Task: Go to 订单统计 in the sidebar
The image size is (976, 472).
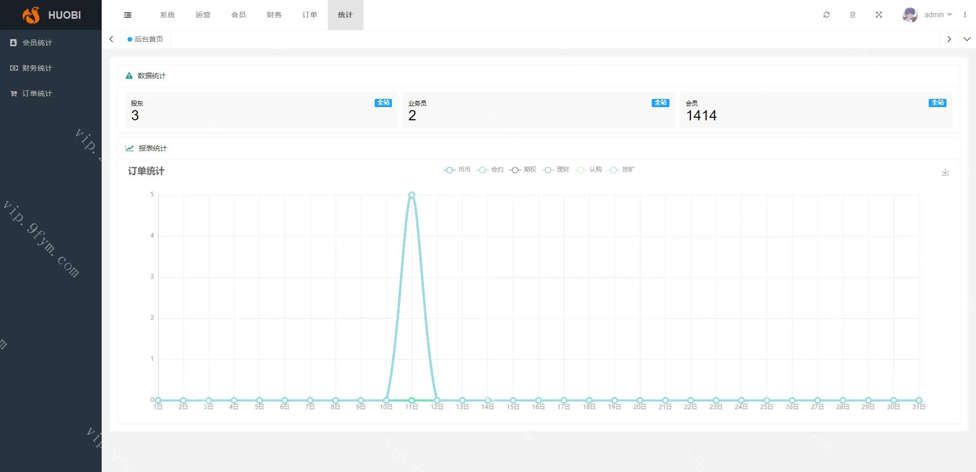Action: click(x=37, y=93)
